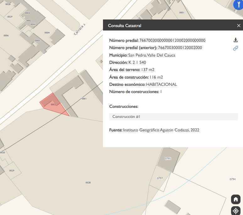Image resolution: width=243 pixels, height=215 pixels.
Task: Click parcel 0794 at the right edge
Action: coord(232,179)
